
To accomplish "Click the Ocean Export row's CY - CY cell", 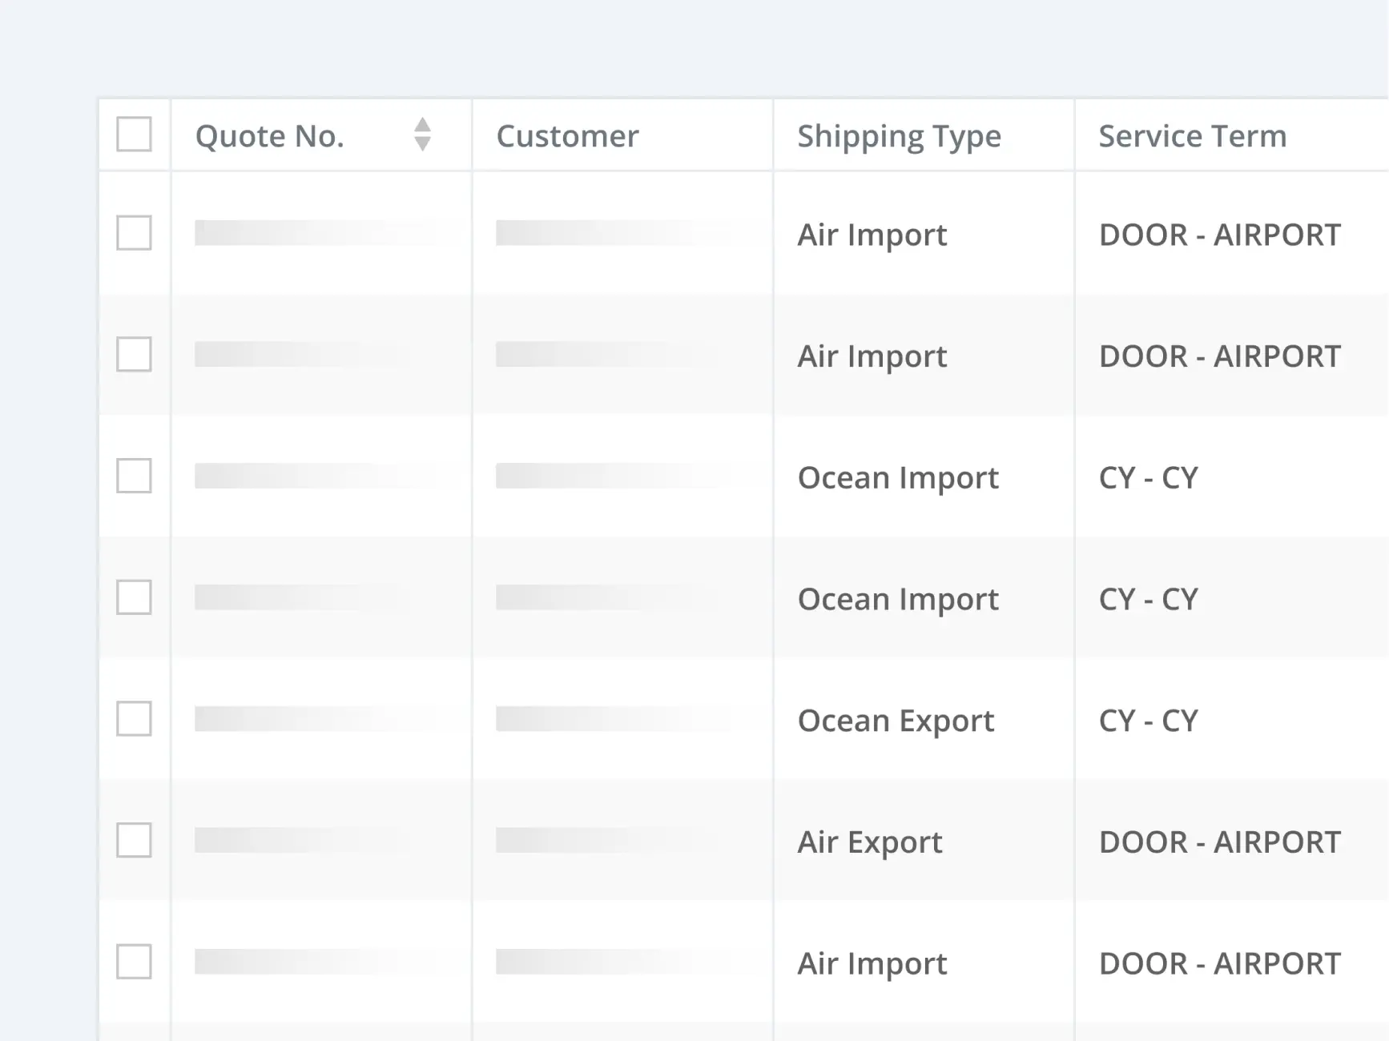I will tap(1148, 721).
